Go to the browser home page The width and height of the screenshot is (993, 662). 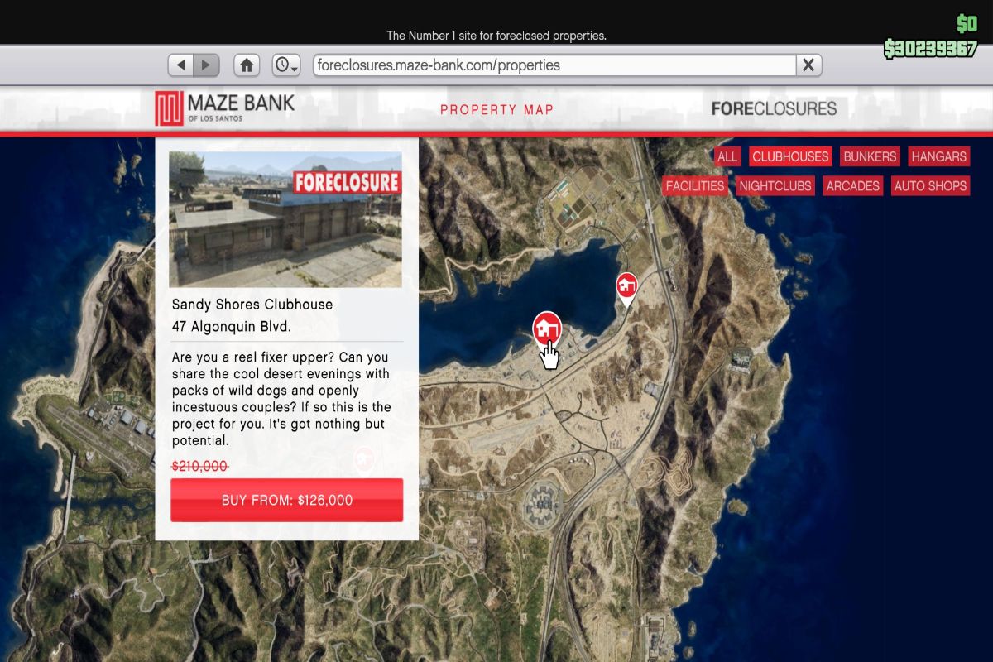tap(247, 65)
